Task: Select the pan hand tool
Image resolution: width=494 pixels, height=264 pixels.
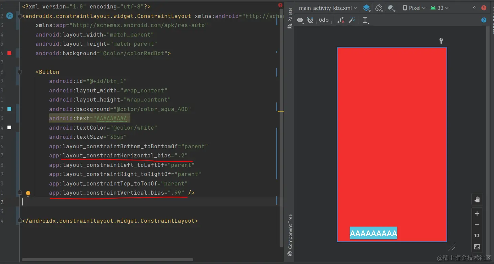Action: pos(477,199)
